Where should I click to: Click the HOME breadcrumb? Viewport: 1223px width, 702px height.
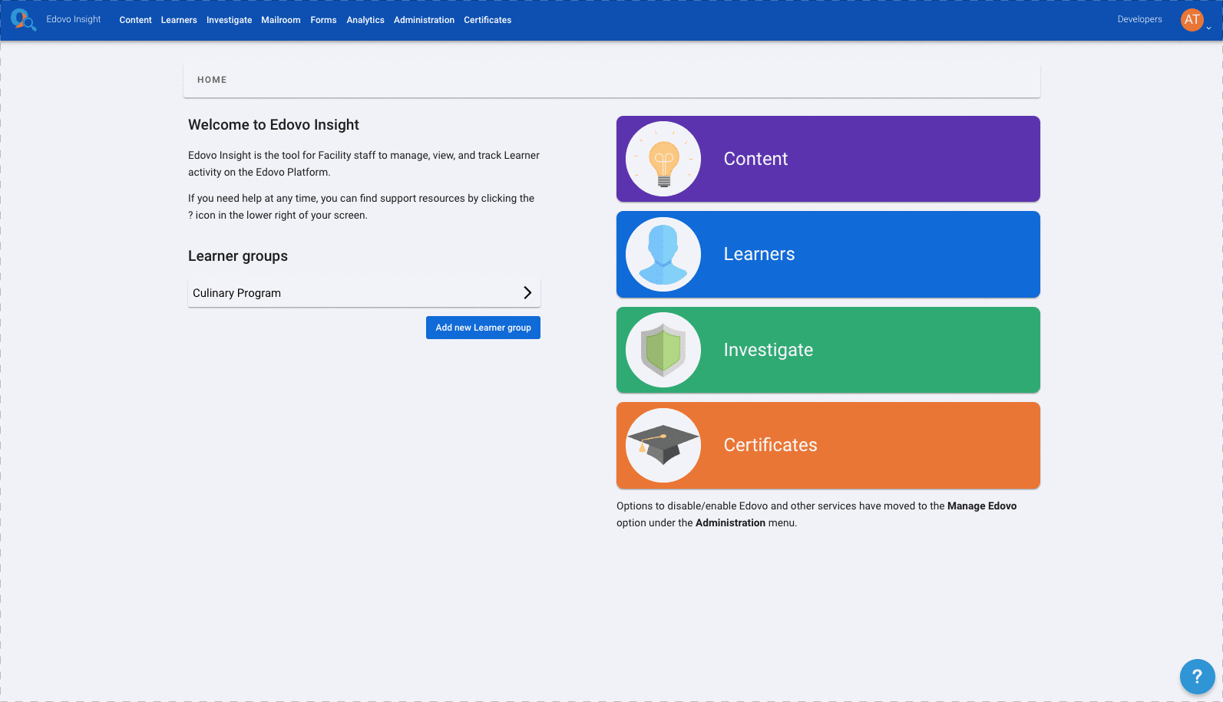[212, 80]
